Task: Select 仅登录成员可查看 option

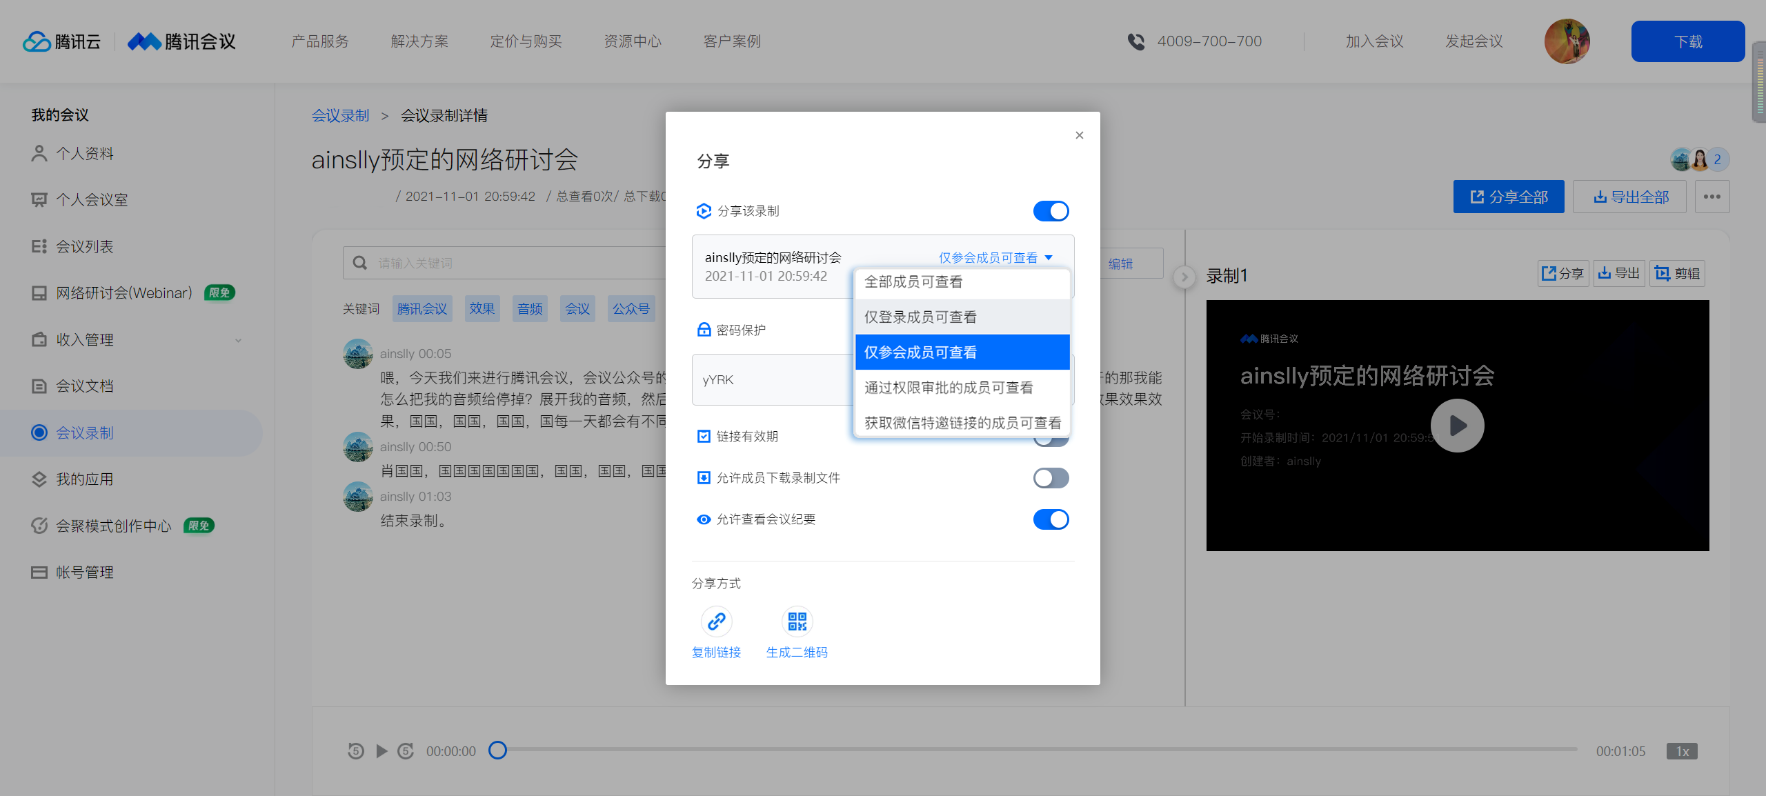Action: point(962,317)
